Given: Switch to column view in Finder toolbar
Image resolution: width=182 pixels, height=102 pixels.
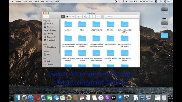Looking at the screenshot, I should pos(70,16).
